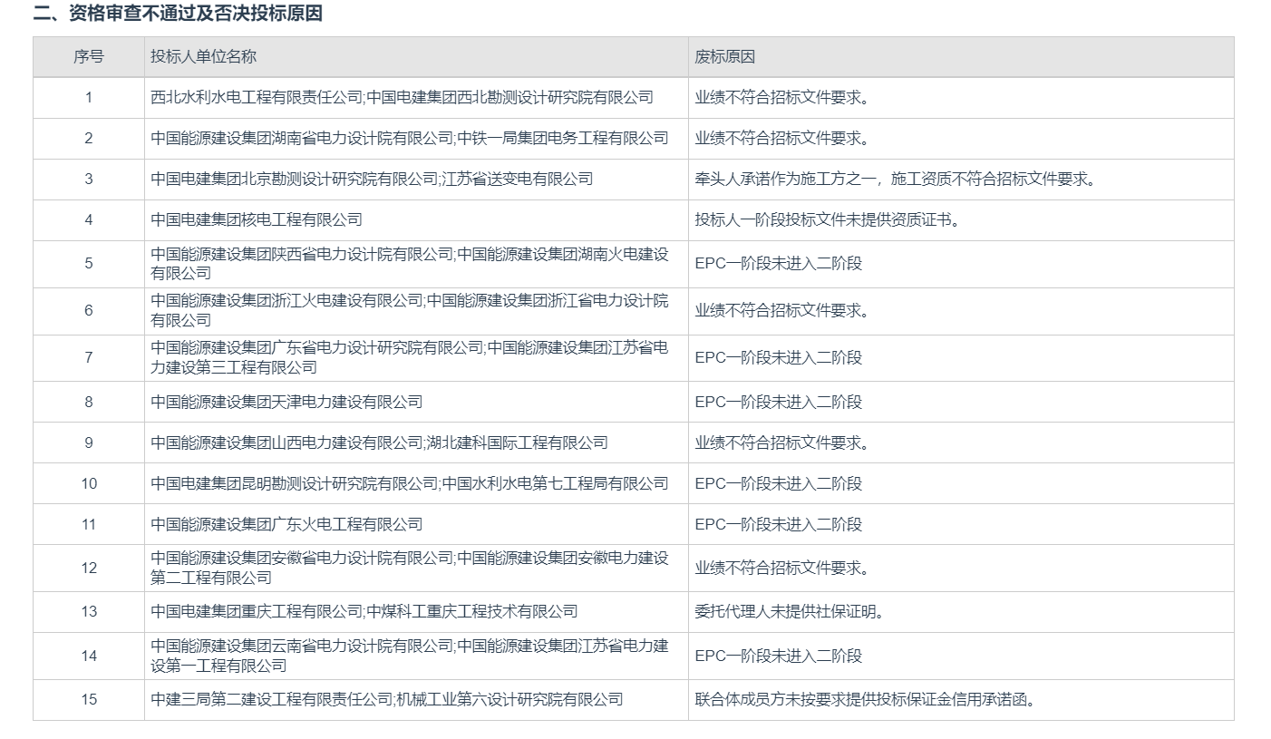Select the 广东省电力设计研究院 bidder entry

click(409, 357)
